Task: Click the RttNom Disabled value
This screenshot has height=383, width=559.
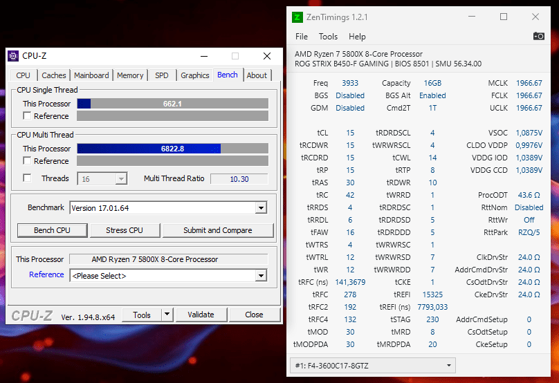Action: pyautogui.click(x=529, y=207)
